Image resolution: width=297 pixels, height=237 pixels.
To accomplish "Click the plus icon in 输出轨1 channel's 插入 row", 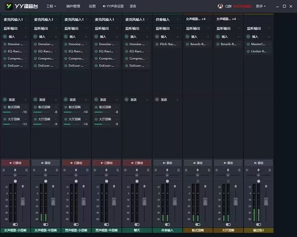I will [x=269, y=37].
